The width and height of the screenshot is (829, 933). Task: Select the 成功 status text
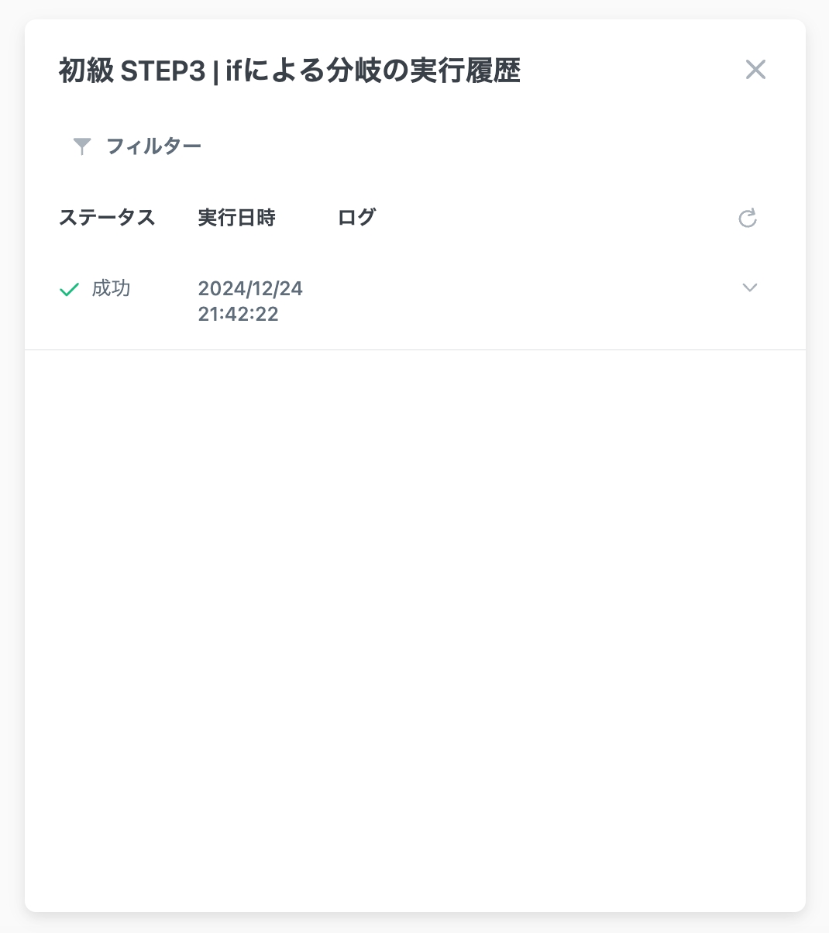pos(111,289)
